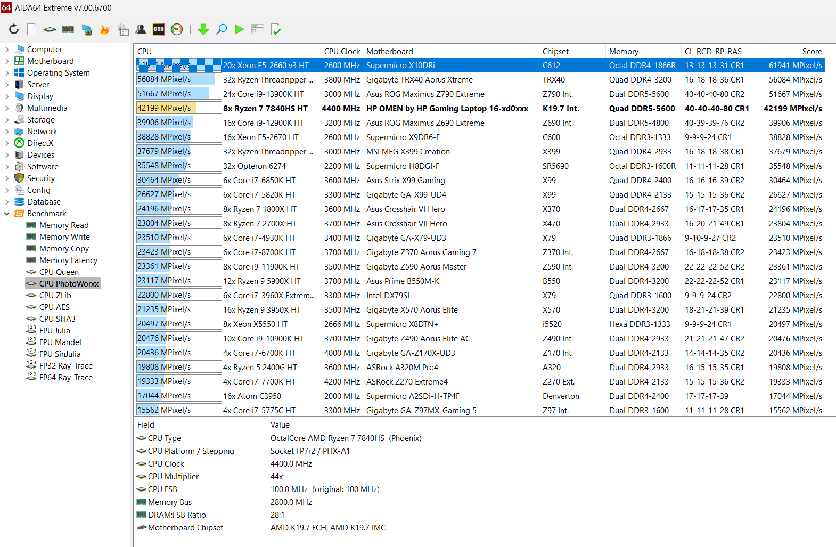The height and width of the screenshot is (547, 836).
Task: Select the 24x Core i9-13900K row
Action: pos(480,94)
